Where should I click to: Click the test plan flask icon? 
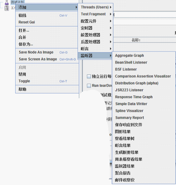pos(7,2)
